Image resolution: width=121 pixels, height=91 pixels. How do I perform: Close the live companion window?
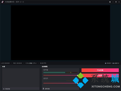(x=119, y=2)
